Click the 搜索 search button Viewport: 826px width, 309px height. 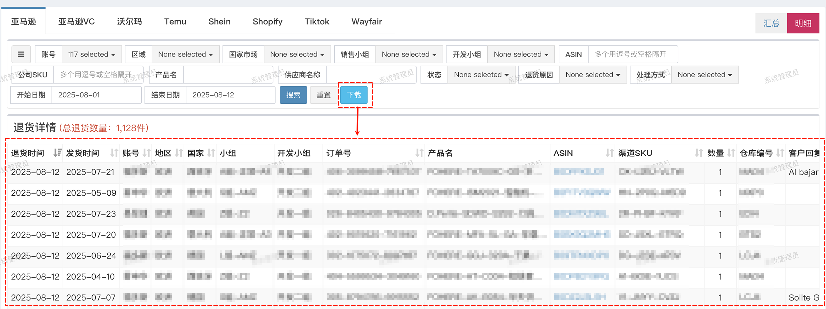pos(293,95)
